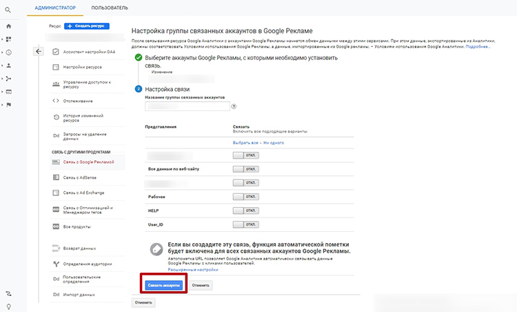Expand Audience section arrow in left rail

tap(2, 66)
